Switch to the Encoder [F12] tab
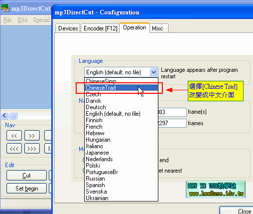 coord(100,28)
